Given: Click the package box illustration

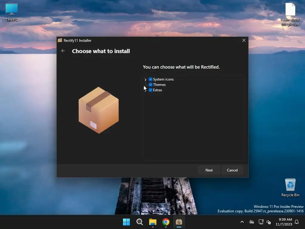Looking at the screenshot, I should click(x=99, y=110).
